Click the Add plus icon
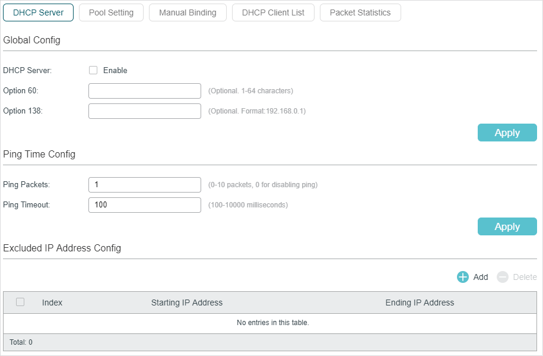This screenshot has width=543, height=356. point(463,277)
